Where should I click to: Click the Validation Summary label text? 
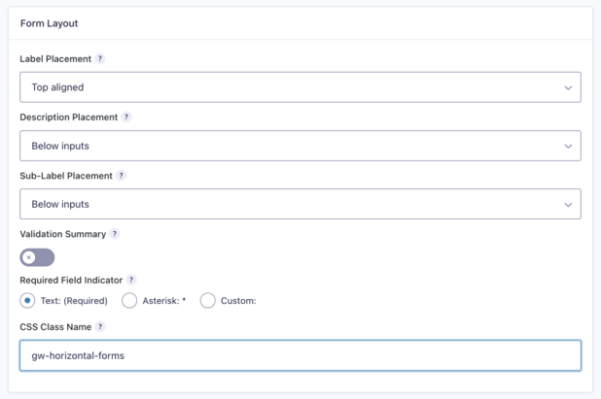point(63,234)
